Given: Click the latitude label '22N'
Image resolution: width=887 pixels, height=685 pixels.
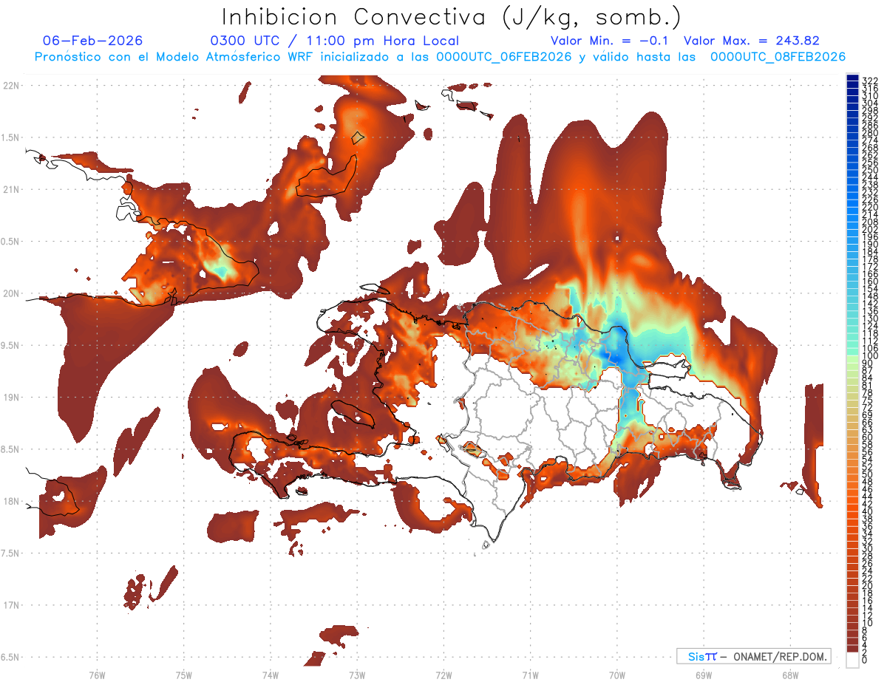Looking at the screenshot, I should coord(11,86).
